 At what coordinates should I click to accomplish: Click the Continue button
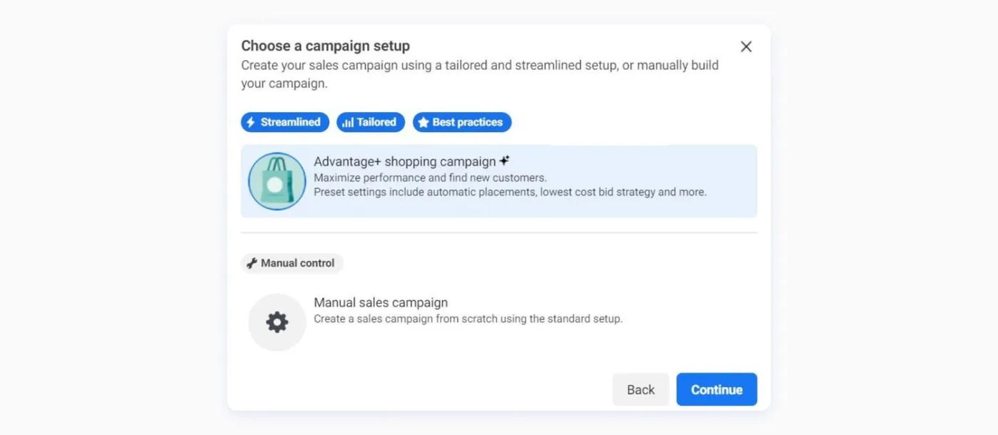pos(716,389)
